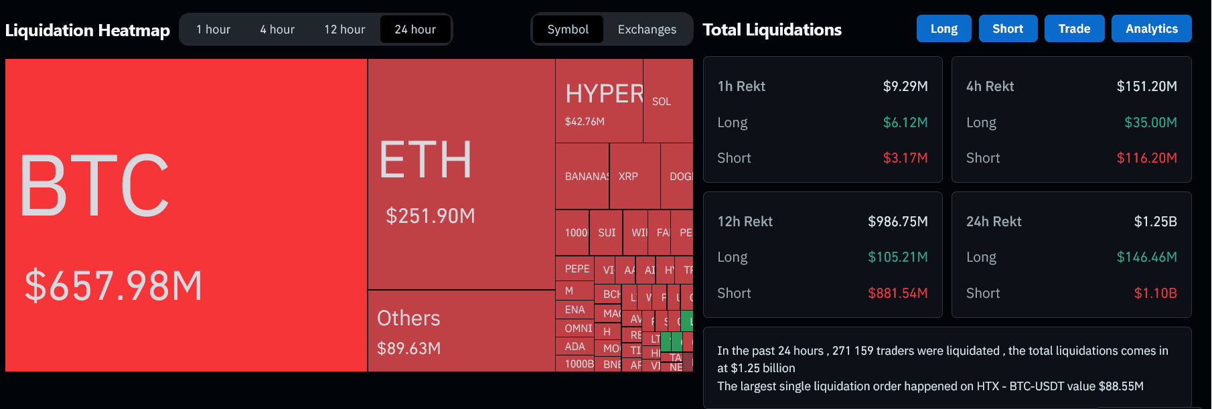
Task: Select the 24 hour timeframe tab
Action: 415,29
